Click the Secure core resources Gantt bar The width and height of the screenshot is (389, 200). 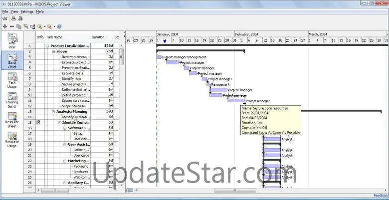coord(236,100)
